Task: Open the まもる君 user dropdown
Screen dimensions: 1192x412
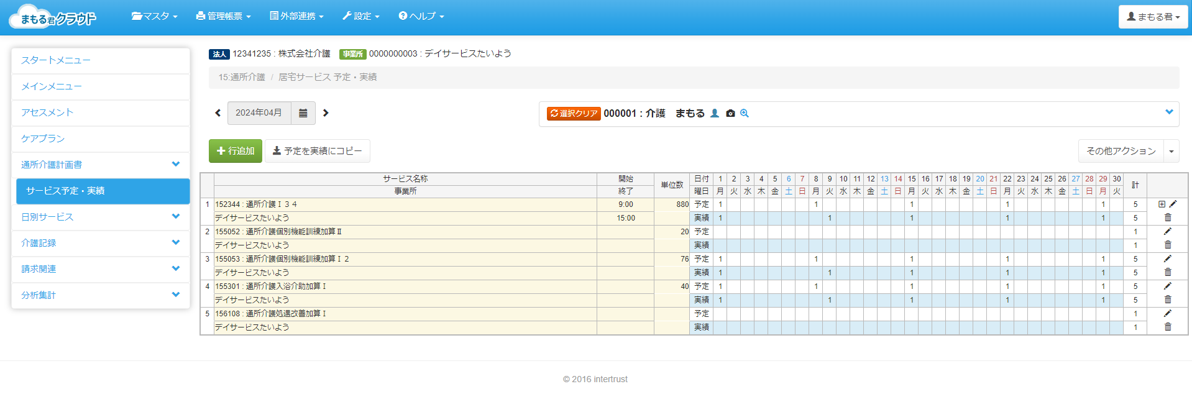Action: [x=1153, y=17]
